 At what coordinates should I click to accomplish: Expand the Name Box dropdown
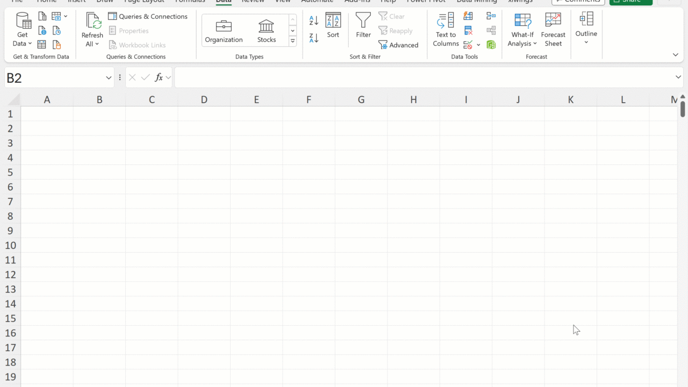(x=109, y=78)
